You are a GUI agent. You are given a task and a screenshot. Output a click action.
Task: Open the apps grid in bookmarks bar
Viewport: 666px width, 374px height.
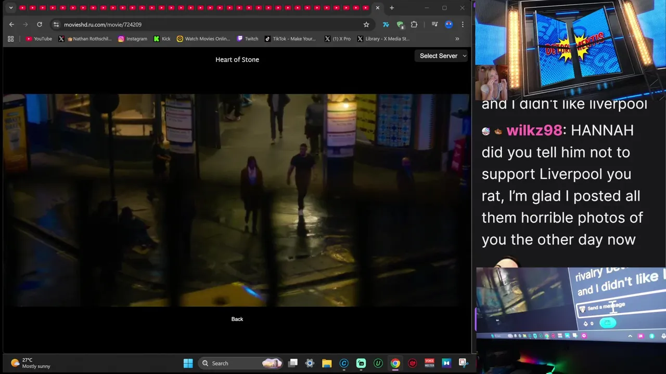pyautogui.click(x=10, y=38)
